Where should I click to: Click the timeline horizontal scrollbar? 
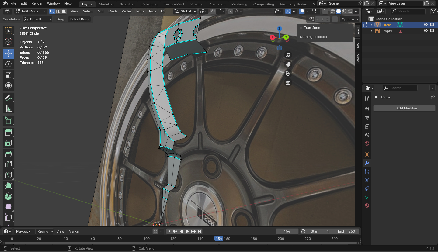(x=180, y=243)
